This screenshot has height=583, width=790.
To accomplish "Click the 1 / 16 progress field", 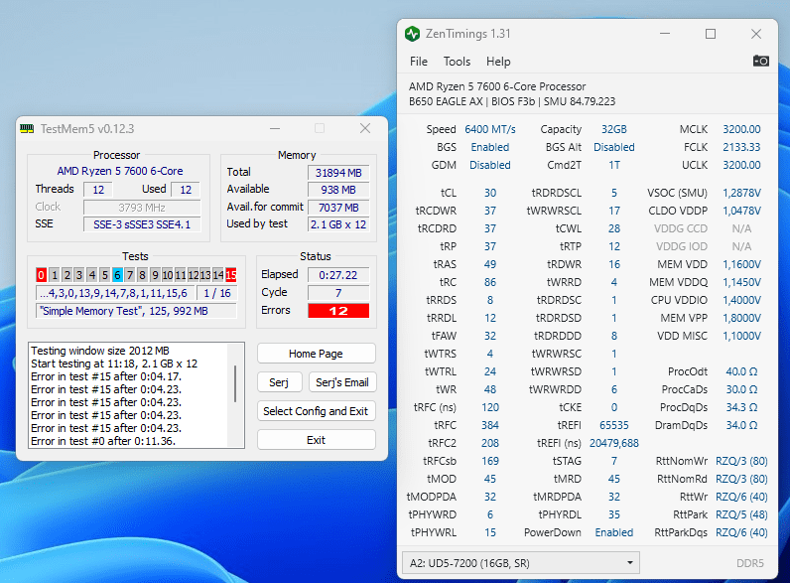I will pos(217,293).
